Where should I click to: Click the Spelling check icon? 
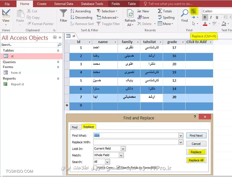click(160, 17)
